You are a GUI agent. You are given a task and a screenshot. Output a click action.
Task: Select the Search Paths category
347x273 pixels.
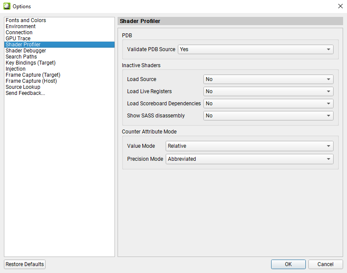(x=21, y=56)
